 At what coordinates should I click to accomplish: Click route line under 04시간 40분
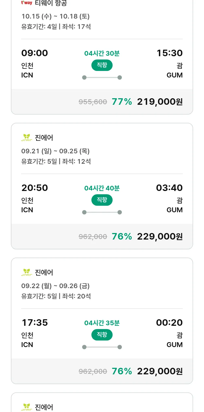(102, 212)
